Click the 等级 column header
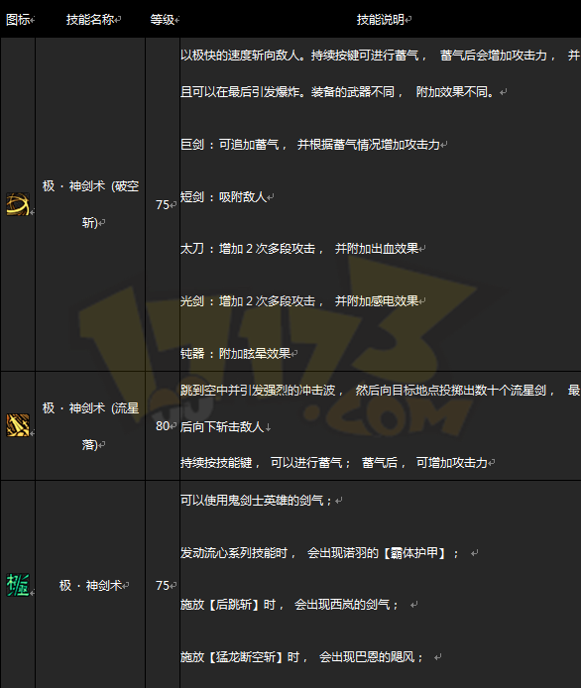This screenshot has height=688, width=581. (163, 19)
